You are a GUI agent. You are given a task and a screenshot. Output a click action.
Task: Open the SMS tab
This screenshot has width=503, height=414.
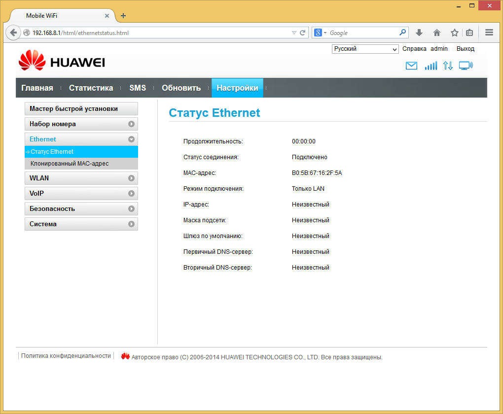[x=138, y=88]
